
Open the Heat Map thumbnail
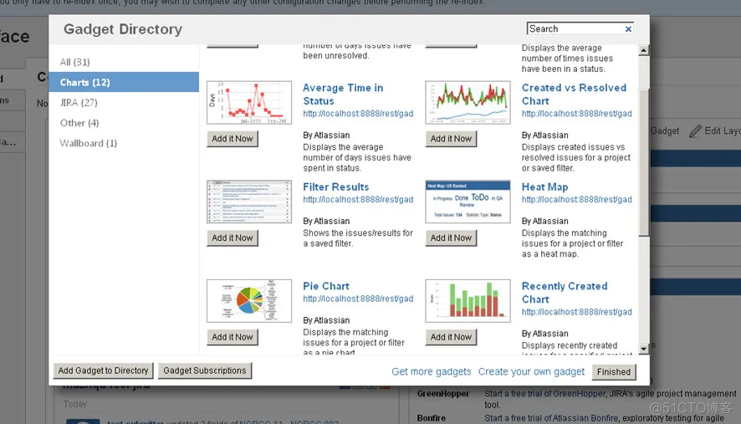coord(468,202)
